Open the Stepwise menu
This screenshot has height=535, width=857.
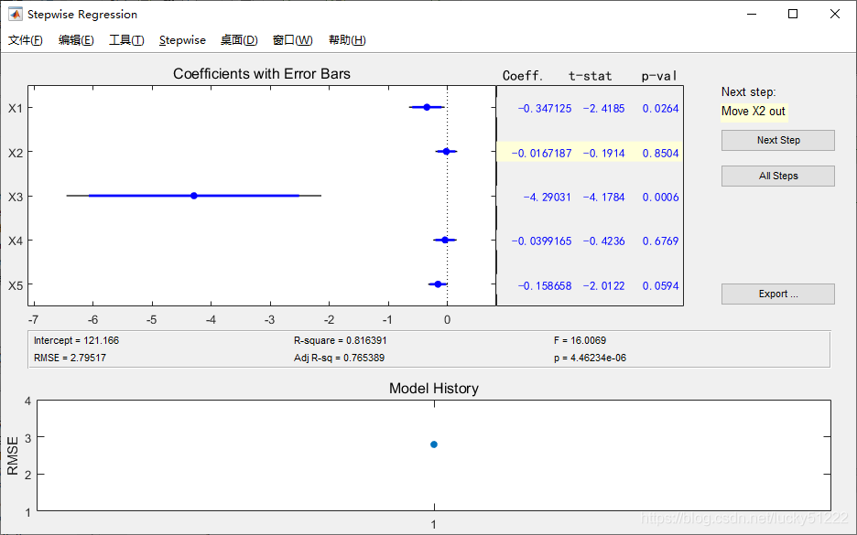(x=182, y=40)
